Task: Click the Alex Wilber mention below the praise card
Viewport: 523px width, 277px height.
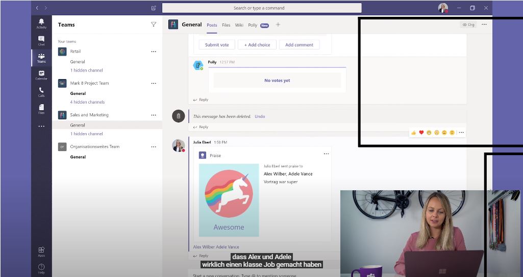Action: click(204, 247)
